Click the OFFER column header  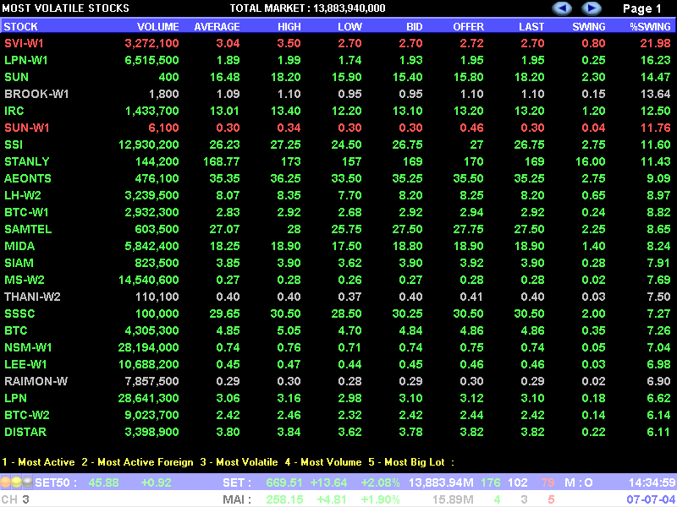pyautogui.click(x=469, y=27)
